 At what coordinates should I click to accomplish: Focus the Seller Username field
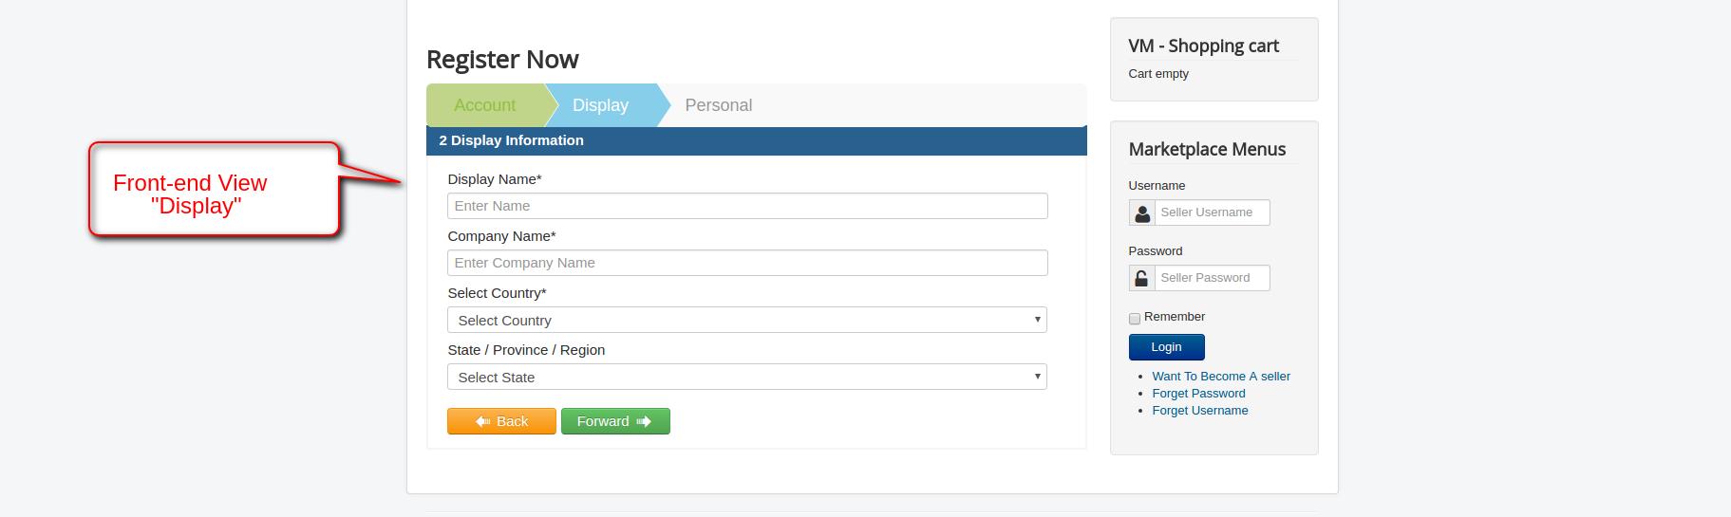(x=1212, y=212)
